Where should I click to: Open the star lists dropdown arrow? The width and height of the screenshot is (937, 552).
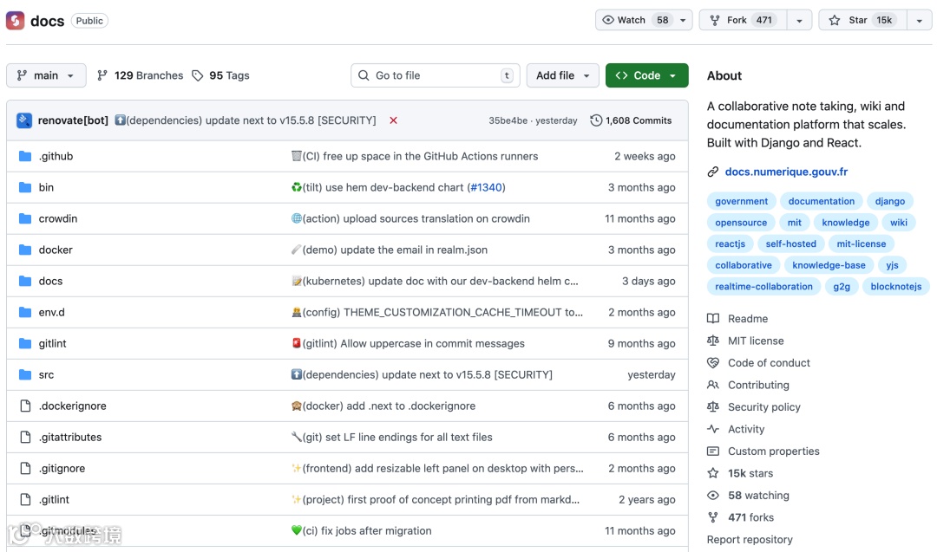click(x=919, y=20)
